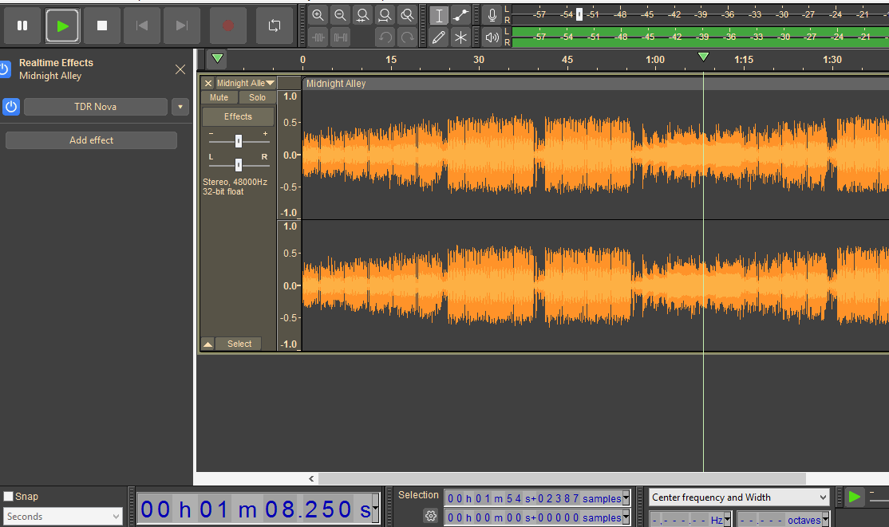Open the Center frequency and Width dropdown
The width and height of the screenshot is (889, 527).
739,498
